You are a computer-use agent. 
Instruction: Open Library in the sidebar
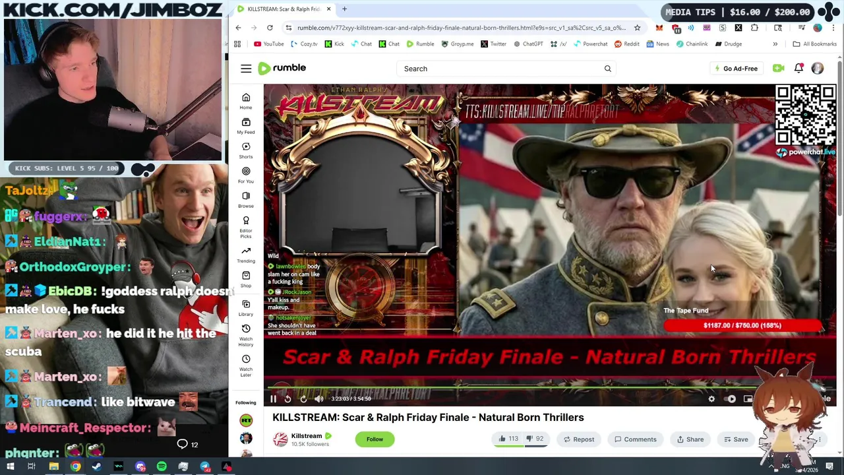pyautogui.click(x=246, y=307)
